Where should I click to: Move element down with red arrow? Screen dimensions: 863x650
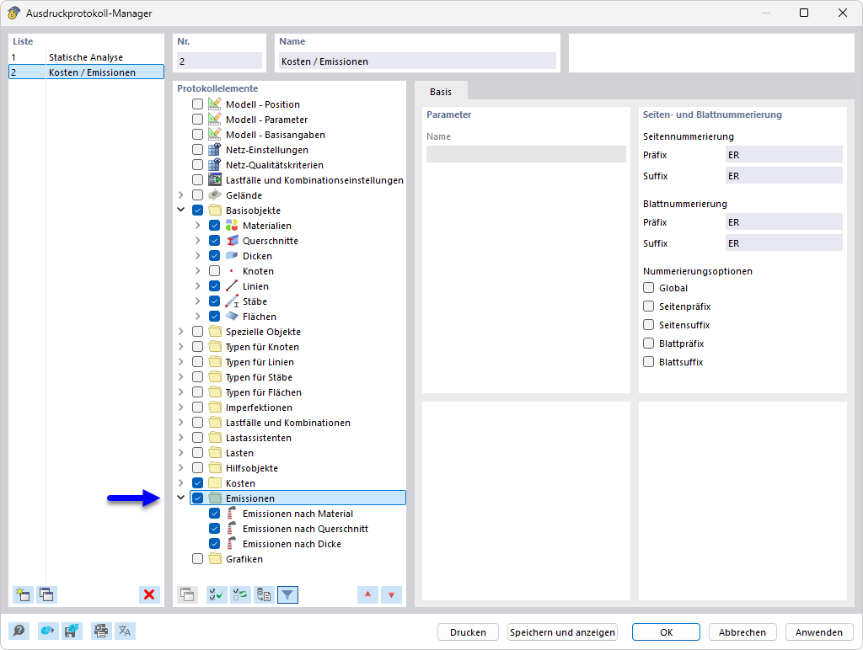point(391,594)
